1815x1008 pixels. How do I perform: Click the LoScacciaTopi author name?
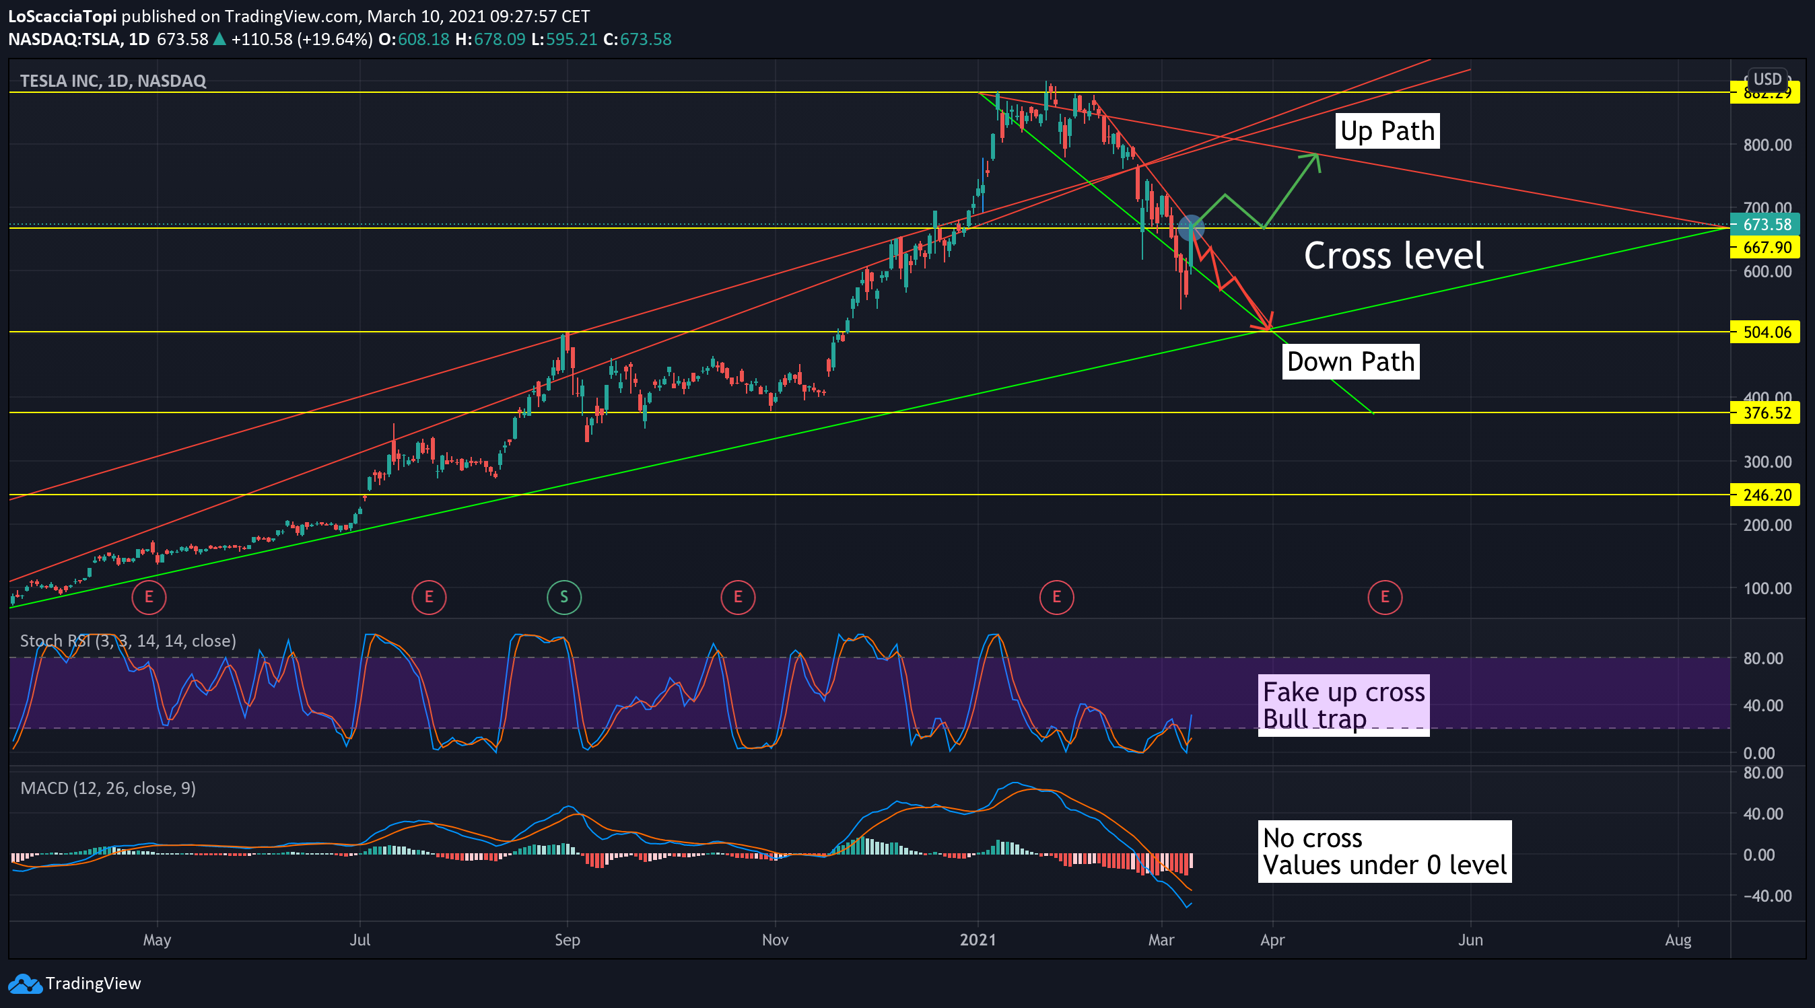[x=63, y=16]
